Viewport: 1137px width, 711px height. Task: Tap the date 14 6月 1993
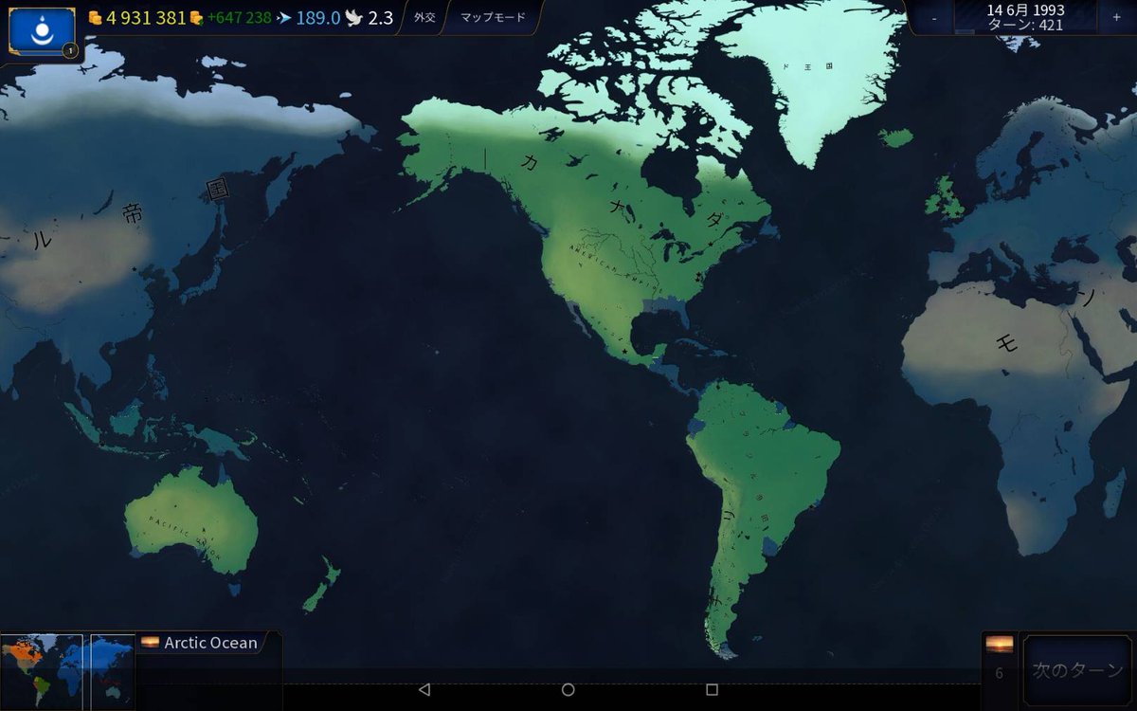click(x=1025, y=10)
